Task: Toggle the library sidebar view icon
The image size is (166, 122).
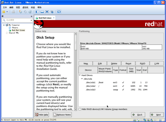Action: pos(37,12)
